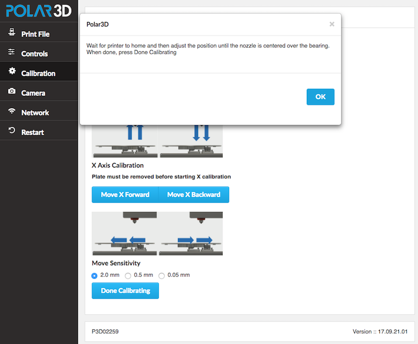Click the 'Plate must be removed' notice
Screen dimensions: 418x344
pos(161,177)
